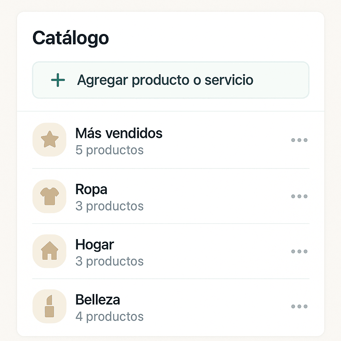The width and height of the screenshot is (341, 341).
Task: Click the 4 productos label under Belleza
Action: (110, 316)
